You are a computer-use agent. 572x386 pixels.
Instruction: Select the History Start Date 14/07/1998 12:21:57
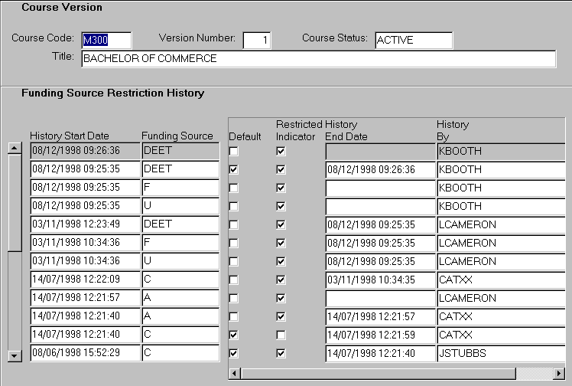(84, 298)
